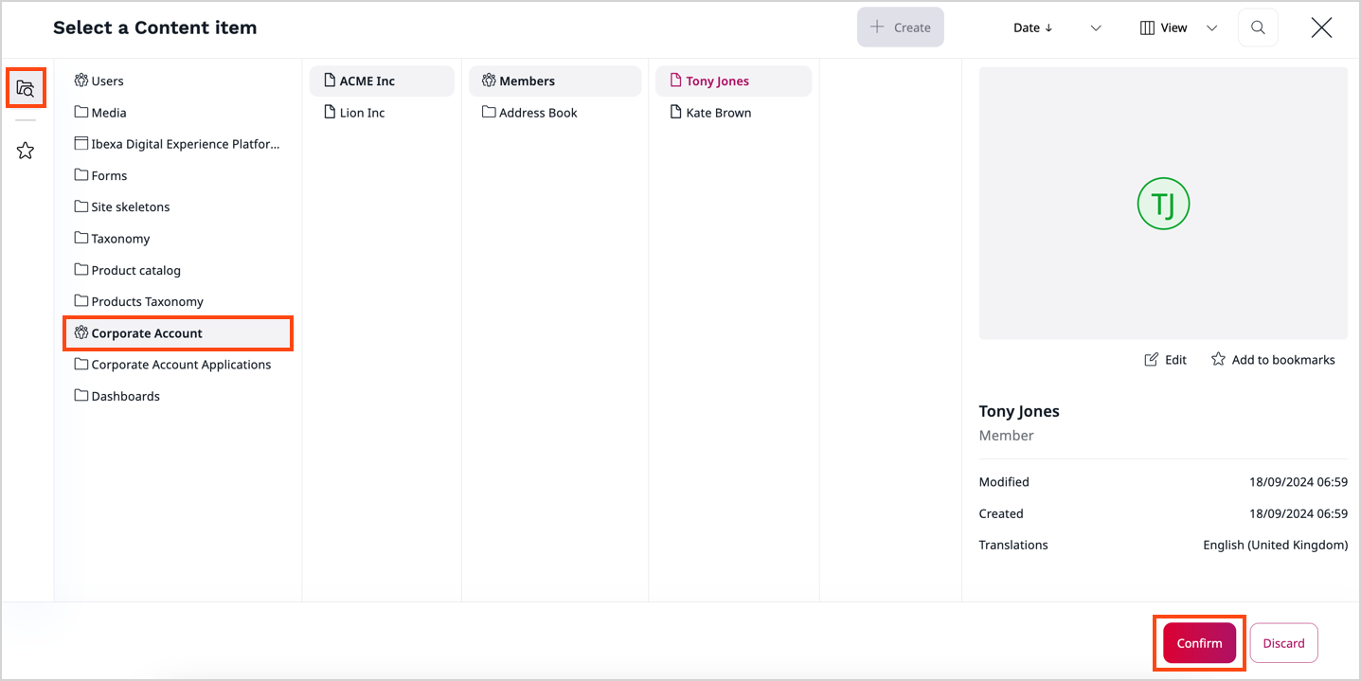The height and width of the screenshot is (681, 1361).
Task: Discard the content selection
Action: tap(1283, 642)
